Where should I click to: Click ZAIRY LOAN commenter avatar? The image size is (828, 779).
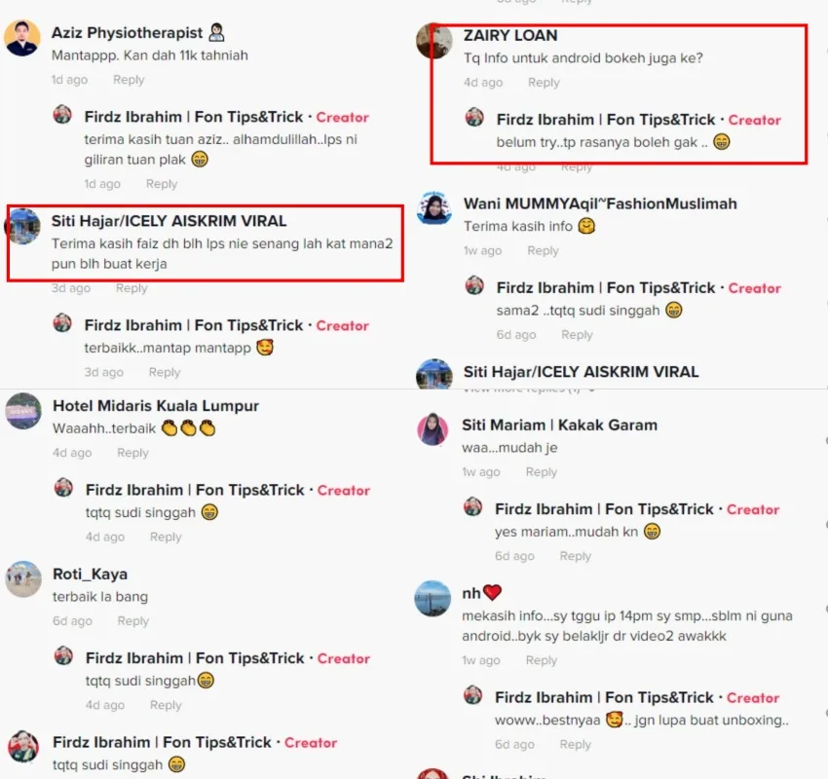coord(434,41)
